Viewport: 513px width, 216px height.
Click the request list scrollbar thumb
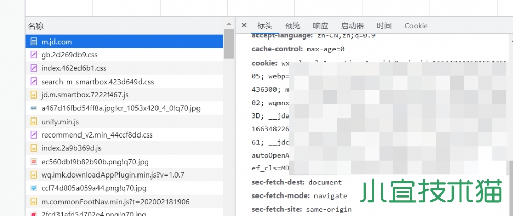click(229, 44)
